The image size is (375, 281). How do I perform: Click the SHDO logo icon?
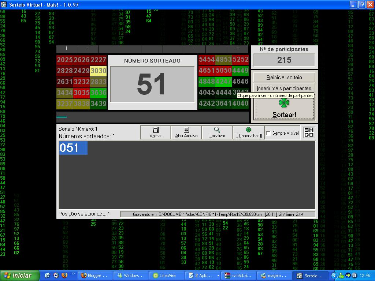click(x=309, y=132)
